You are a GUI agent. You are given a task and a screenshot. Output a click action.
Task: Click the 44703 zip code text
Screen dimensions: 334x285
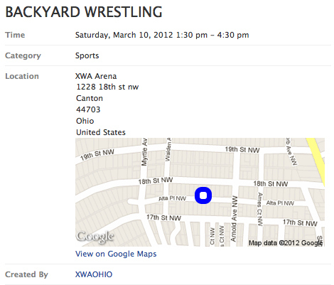coord(88,109)
